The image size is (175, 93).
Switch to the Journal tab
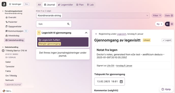(49, 5)
